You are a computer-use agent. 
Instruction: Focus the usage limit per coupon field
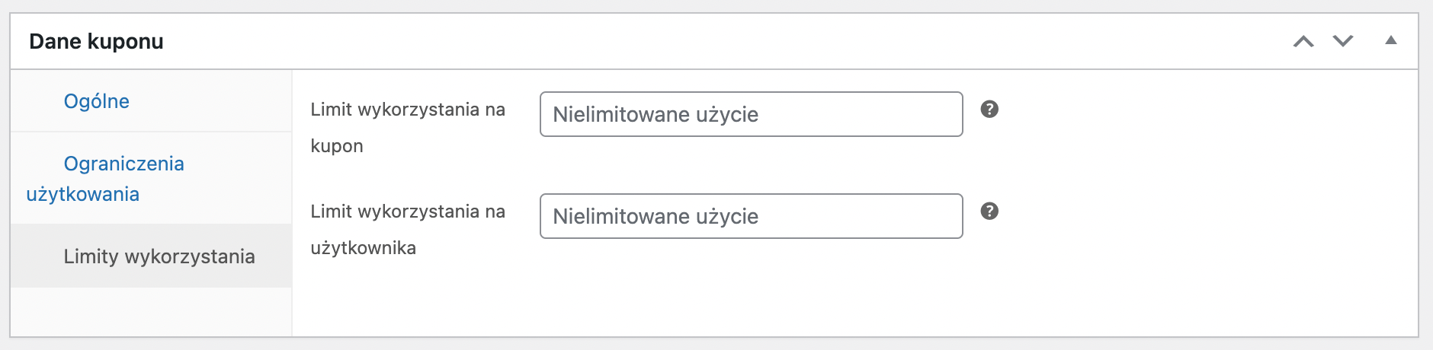click(x=751, y=114)
